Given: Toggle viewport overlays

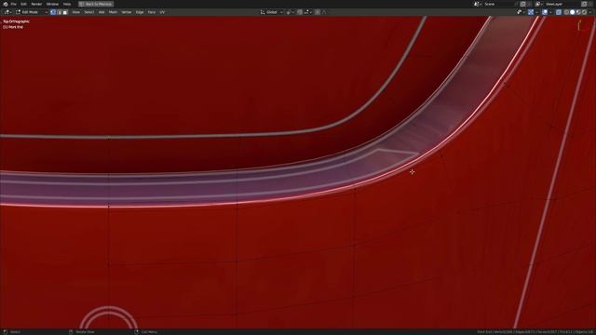Looking at the screenshot, I should [x=545, y=12].
